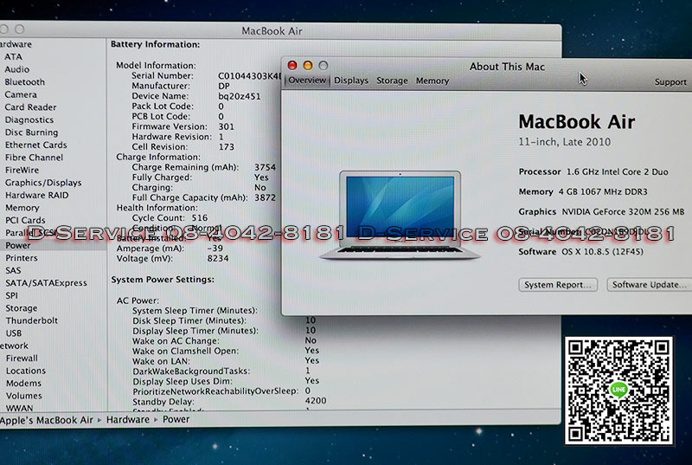This screenshot has height=465, width=692.
Task: Click the Software OS X 10.8.5 line
Action: pos(580,252)
